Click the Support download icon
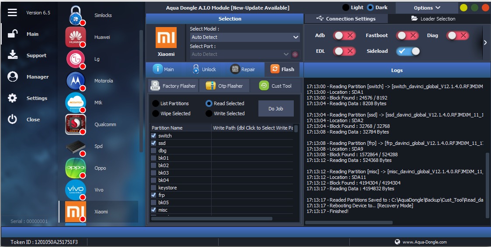 pyautogui.click(x=13, y=55)
